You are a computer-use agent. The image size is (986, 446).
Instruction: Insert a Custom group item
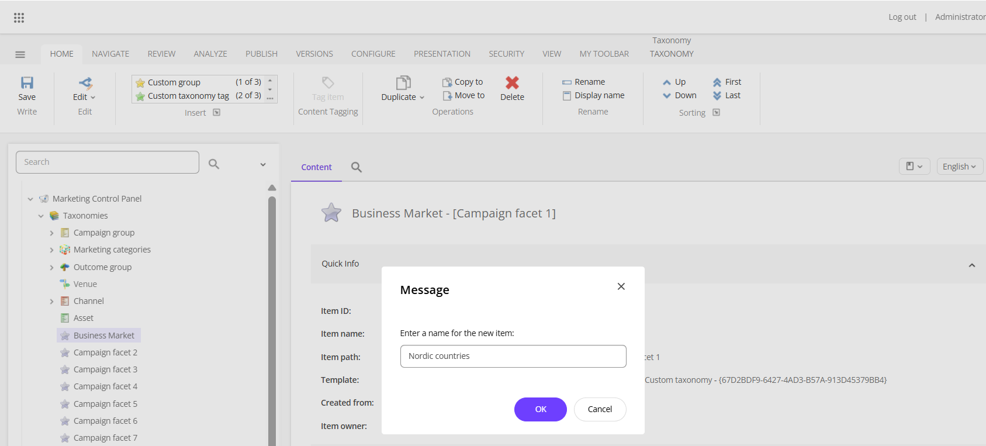[198, 82]
